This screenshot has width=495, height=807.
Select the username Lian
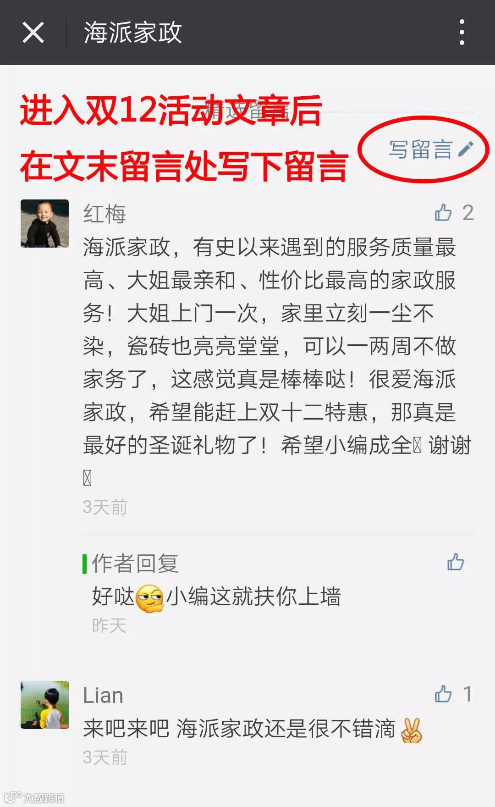click(x=103, y=696)
